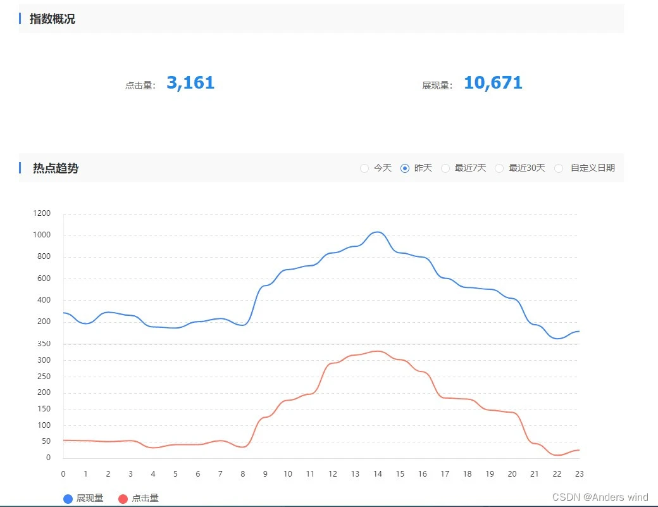Click the 1200 label on the y-axis
Screen dimensions: 658x507
tap(42, 213)
